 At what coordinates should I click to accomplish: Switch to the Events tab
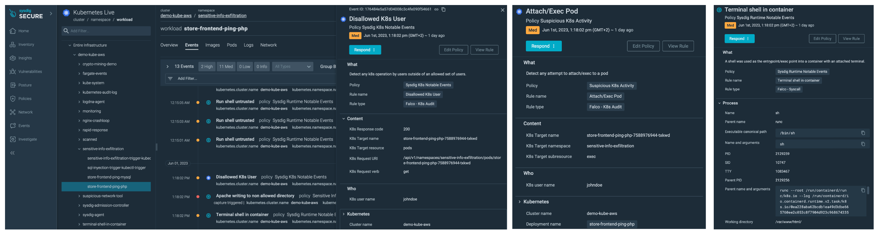(x=192, y=45)
